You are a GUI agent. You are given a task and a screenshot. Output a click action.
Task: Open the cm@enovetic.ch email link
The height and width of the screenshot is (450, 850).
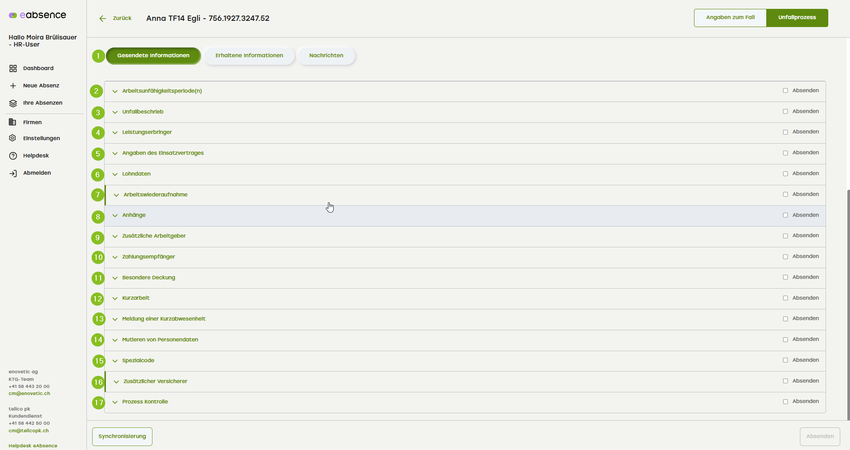click(x=29, y=394)
